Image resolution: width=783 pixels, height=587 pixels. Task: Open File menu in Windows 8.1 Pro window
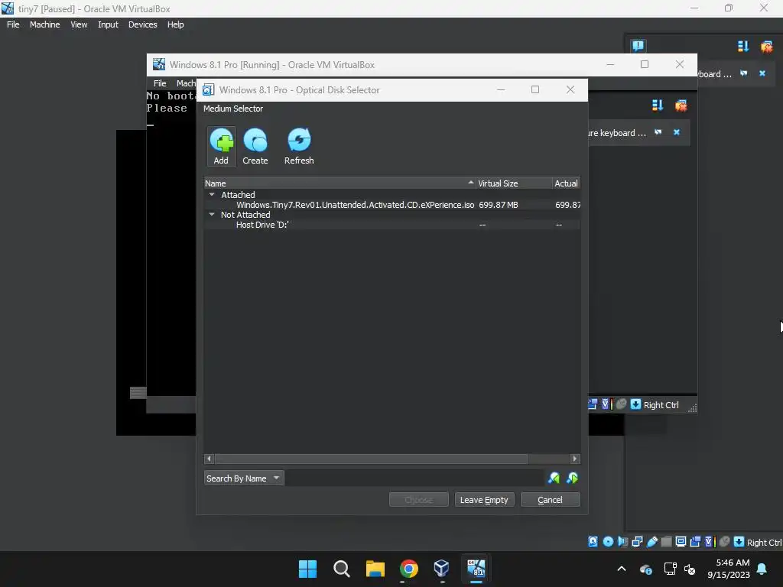click(x=160, y=83)
